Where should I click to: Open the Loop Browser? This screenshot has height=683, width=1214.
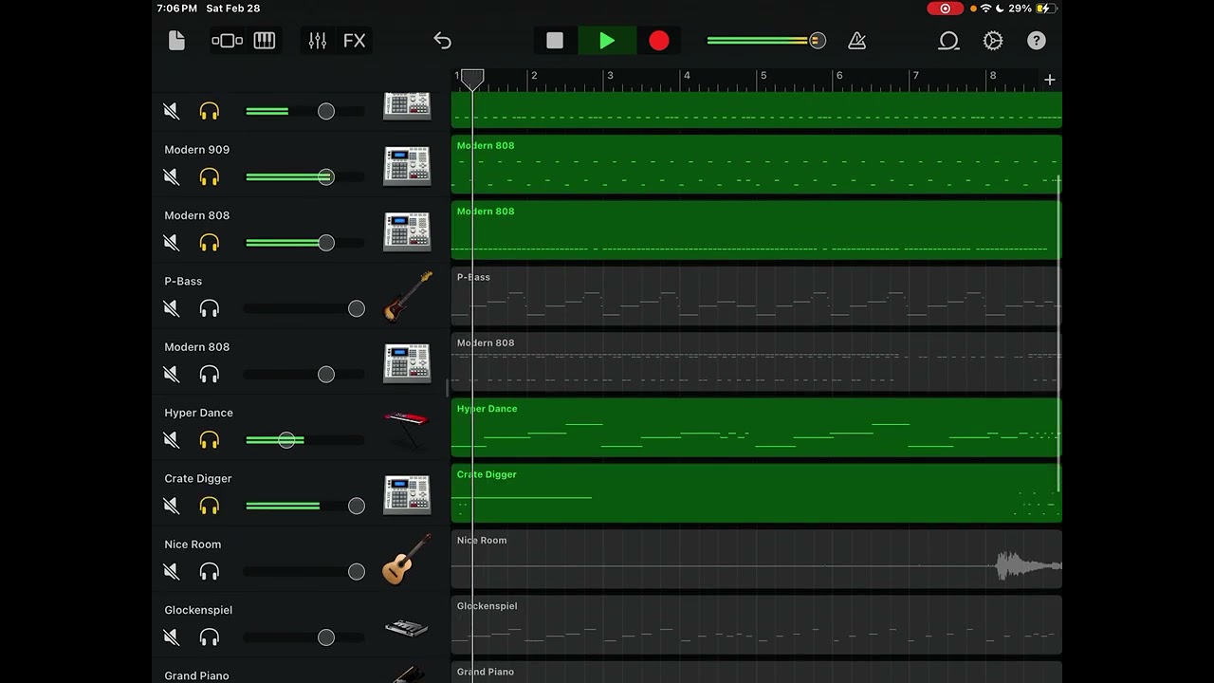pos(948,41)
